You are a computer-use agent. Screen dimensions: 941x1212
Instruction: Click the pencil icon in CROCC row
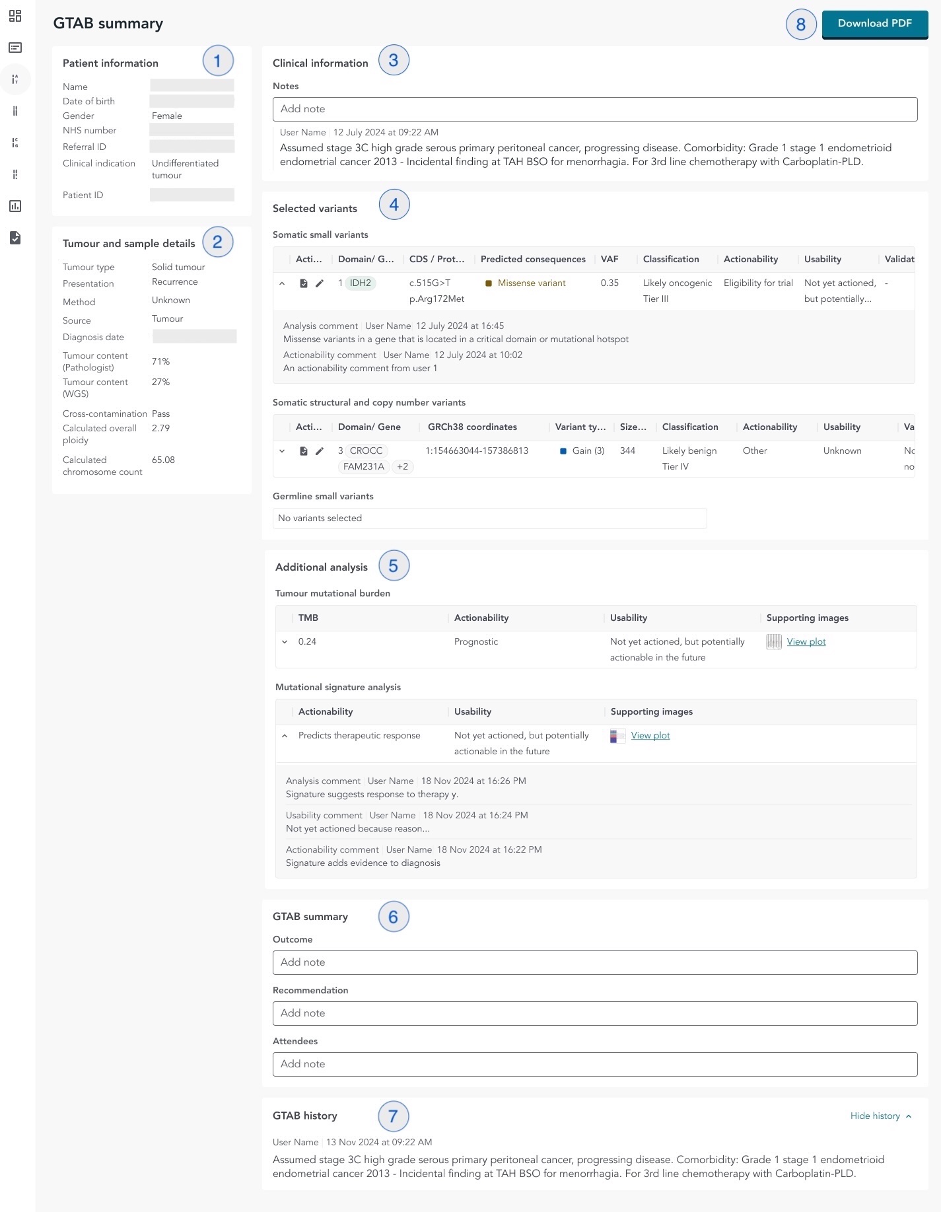click(x=320, y=451)
